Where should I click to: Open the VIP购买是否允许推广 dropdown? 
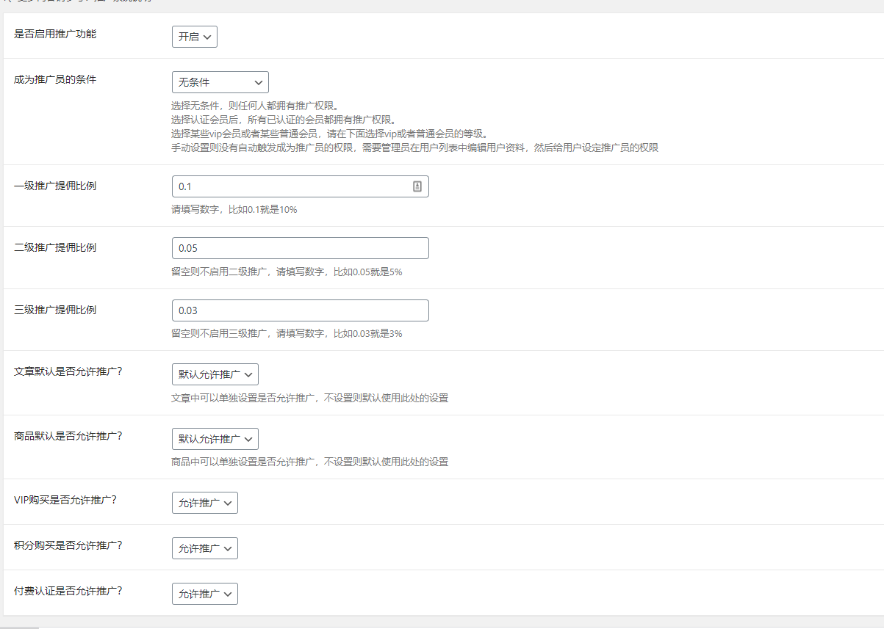click(x=204, y=502)
